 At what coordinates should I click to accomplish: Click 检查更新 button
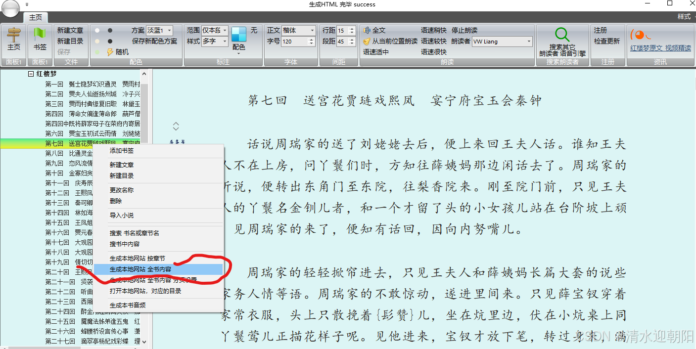(607, 41)
